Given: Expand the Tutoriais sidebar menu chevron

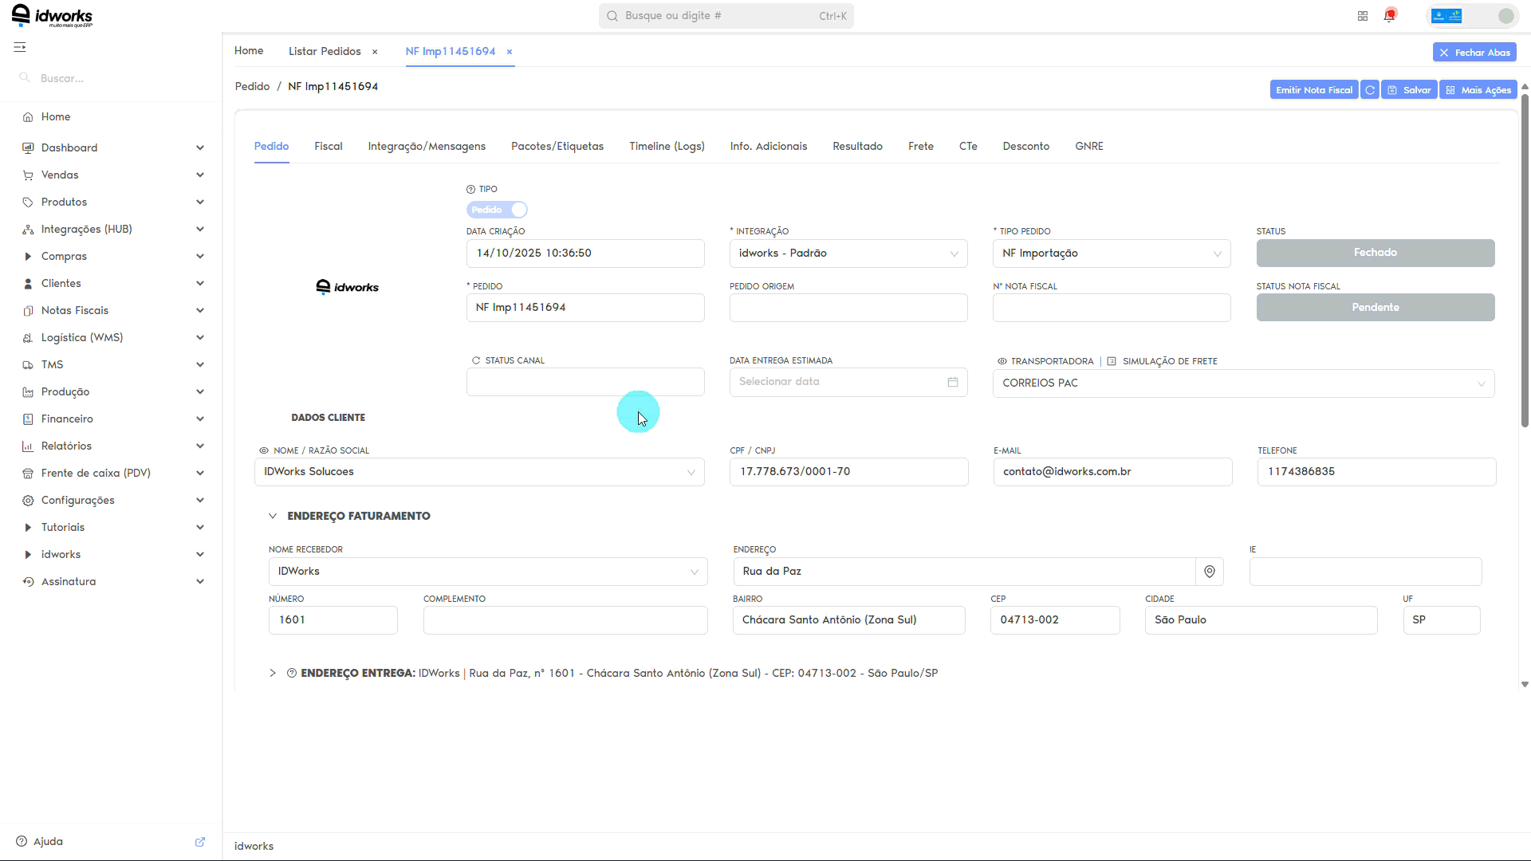Looking at the screenshot, I should (200, 528).
